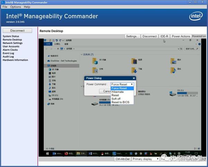Viewport: 208px width, 167px height.
Task: Click refresh icon beside Explorer address bar
Action: coord(181,49)
